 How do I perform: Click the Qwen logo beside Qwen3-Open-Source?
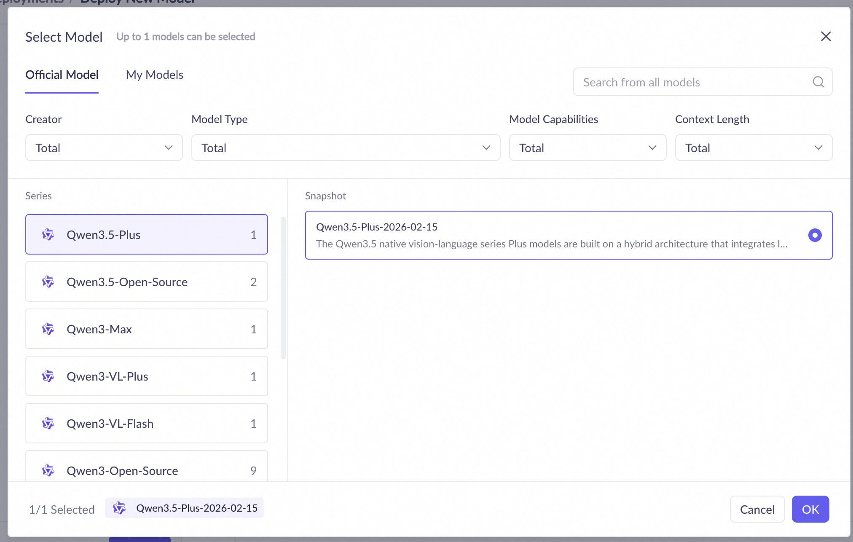[48, 471]
